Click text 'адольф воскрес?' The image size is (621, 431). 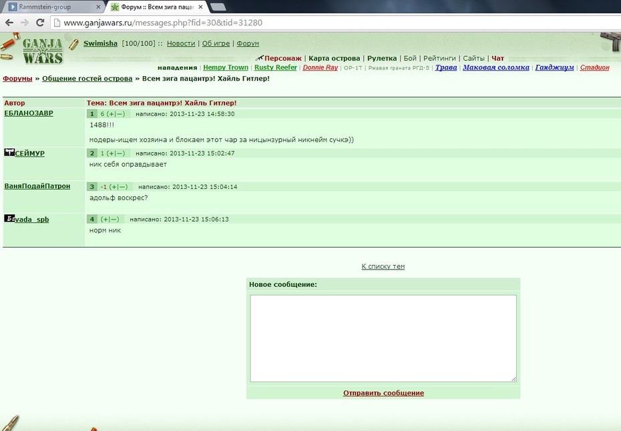coord(118,197)
